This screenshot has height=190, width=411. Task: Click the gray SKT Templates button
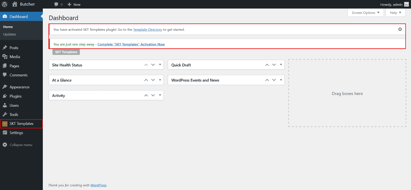(66, 52)
